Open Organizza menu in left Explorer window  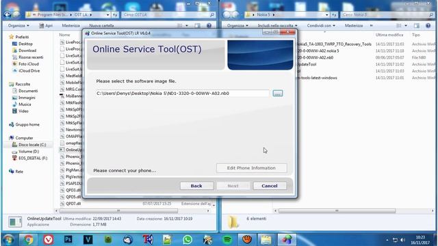point(18,25)
